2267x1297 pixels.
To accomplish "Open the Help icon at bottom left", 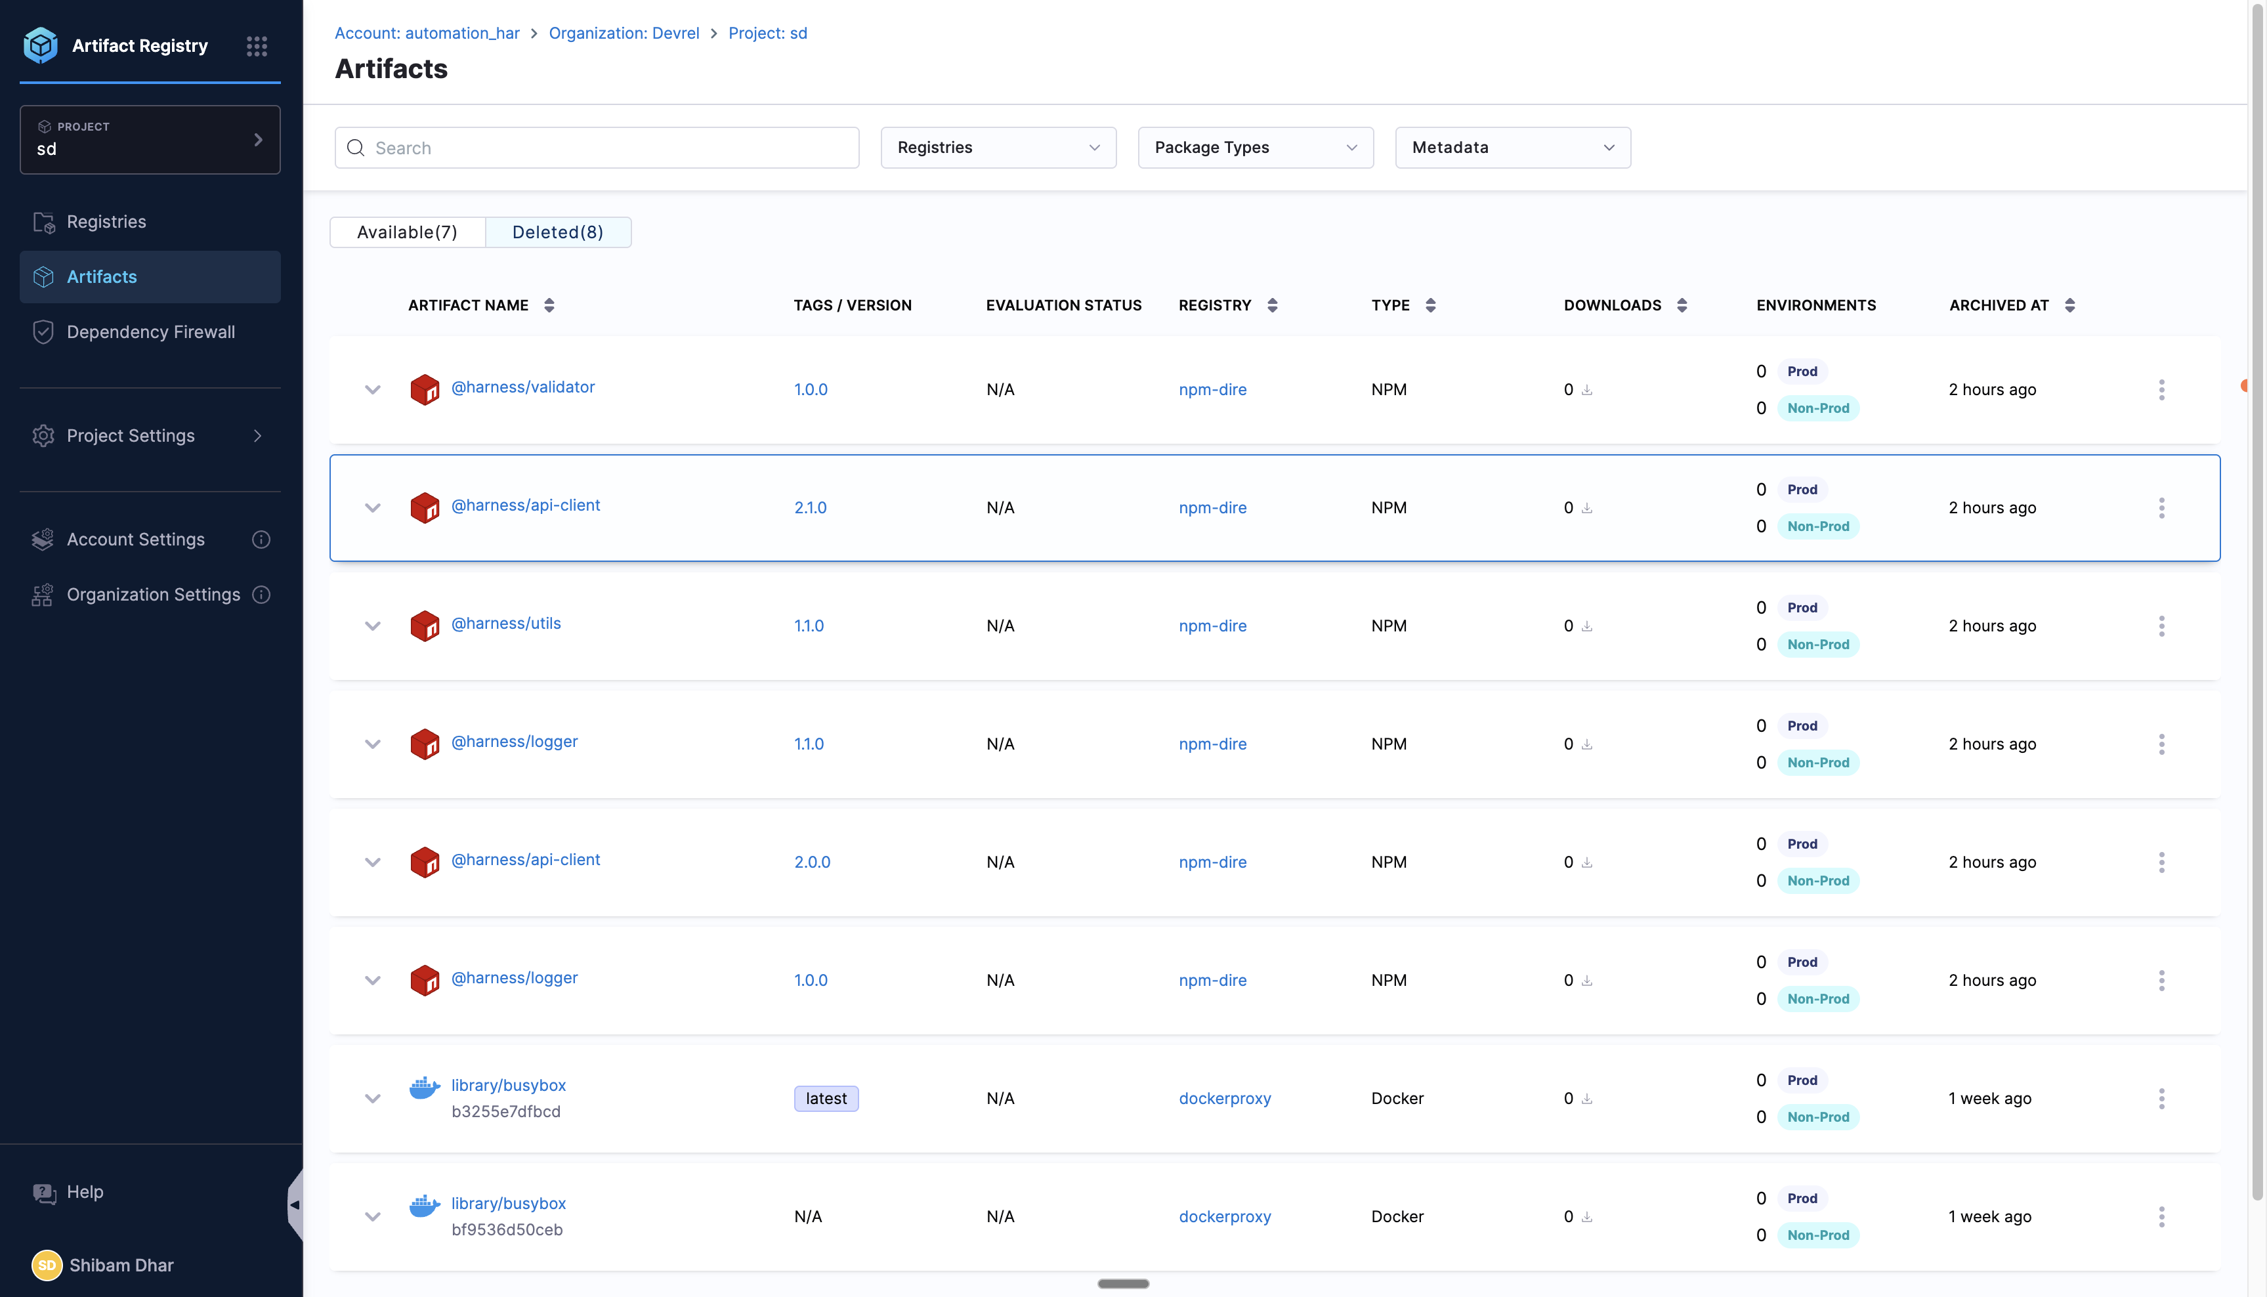I will 44,1192.
